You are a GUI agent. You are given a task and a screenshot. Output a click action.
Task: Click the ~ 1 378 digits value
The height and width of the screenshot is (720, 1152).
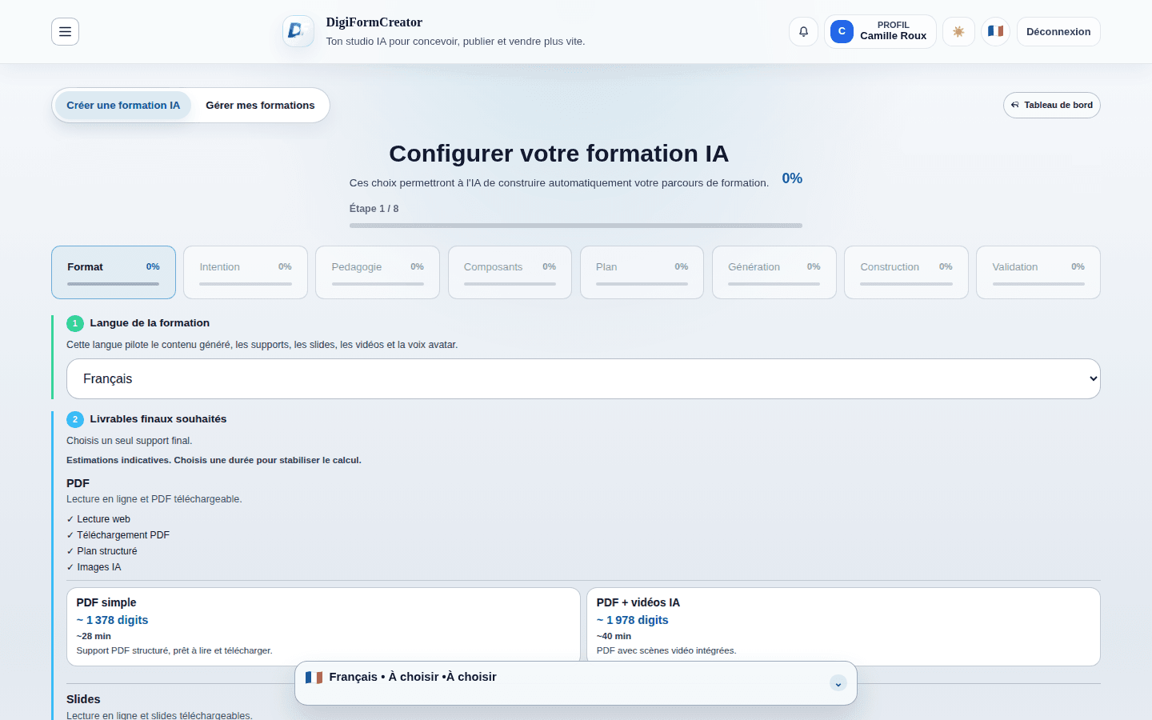coord(112,620)
